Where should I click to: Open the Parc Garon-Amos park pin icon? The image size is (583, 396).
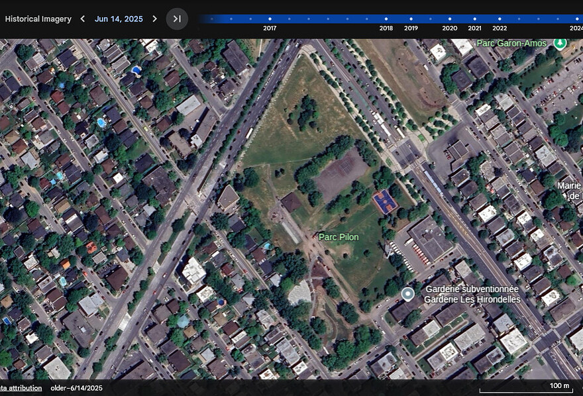(560, 43)
